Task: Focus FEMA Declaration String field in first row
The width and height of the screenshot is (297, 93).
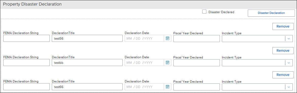Action: tap(26, 39)
